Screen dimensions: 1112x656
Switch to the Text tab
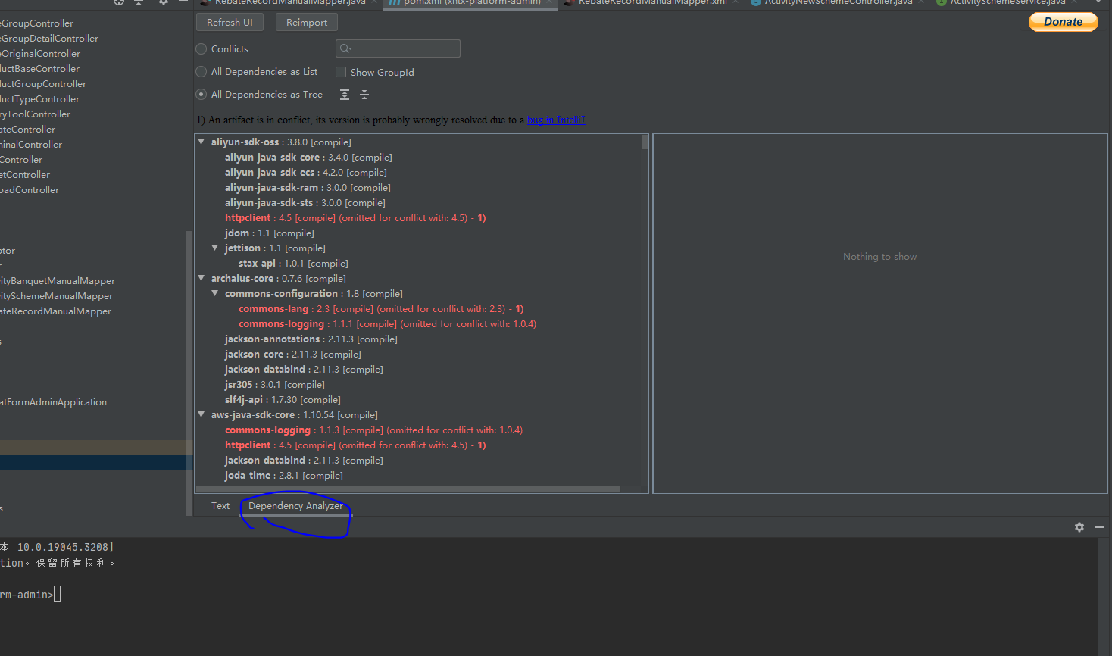click(220, 506)
